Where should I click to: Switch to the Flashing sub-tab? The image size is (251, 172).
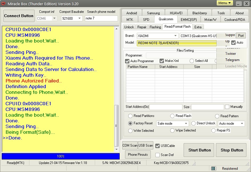tap(155, 27)
